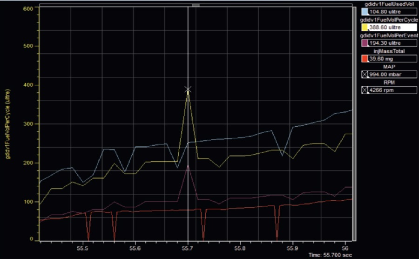The height and width of the screenshot is (259, 419).
Task: Click the X cursor marker on yellow peak
Action: pos(188,89)
